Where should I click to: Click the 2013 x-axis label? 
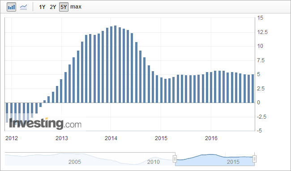pos(62,138)
